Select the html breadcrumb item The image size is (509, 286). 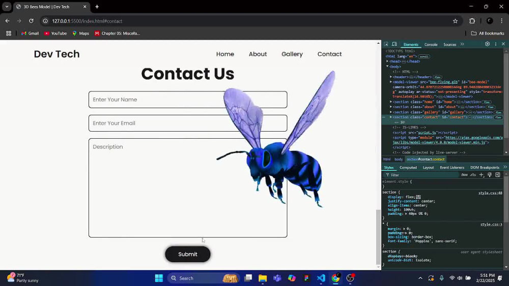[x=387, y=160]
